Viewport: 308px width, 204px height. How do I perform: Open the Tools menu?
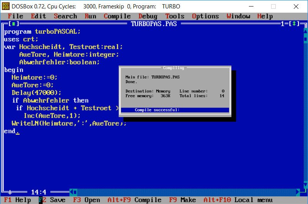[175, 16]
